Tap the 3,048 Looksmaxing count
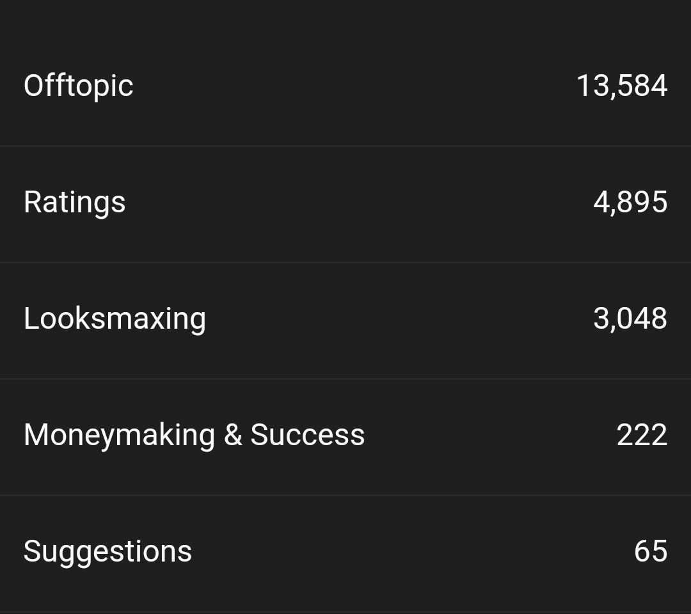691x614 pixels. click(630, 319)
